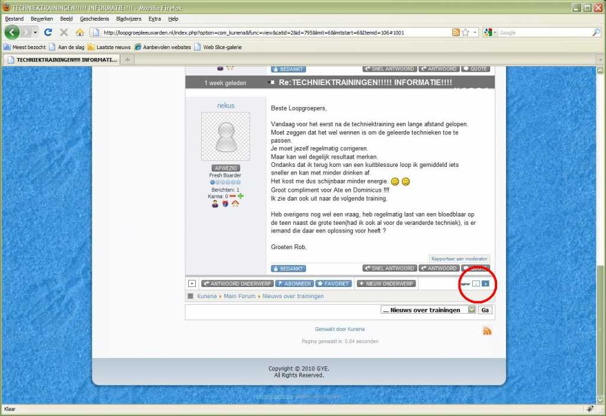Click the Firefox back arrow button
The height and width of the screenshot is (416, 606).
click(12, 32)
